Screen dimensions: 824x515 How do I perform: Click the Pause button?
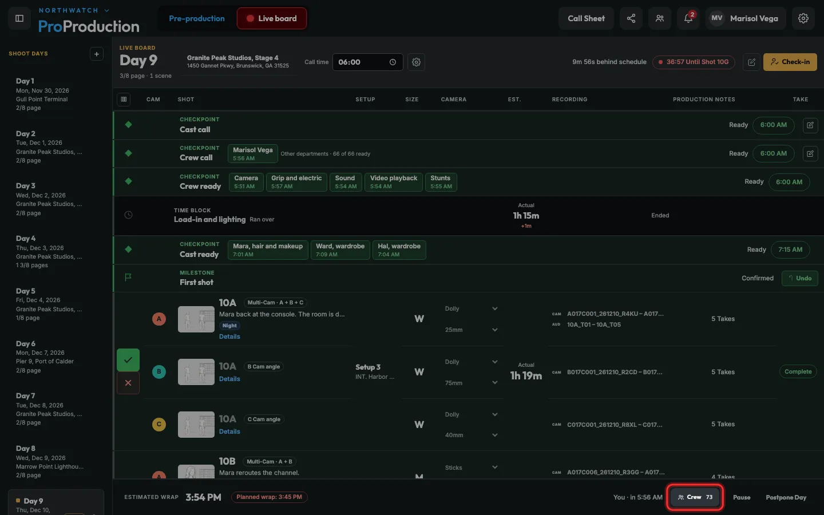click(x=742, y=497)
